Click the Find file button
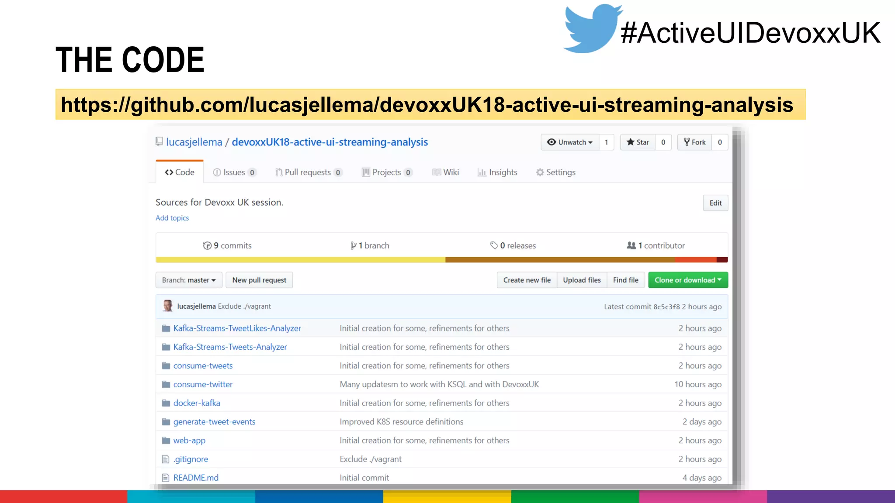The height and width of the screenshot is (503, 895). coord(625,280)
